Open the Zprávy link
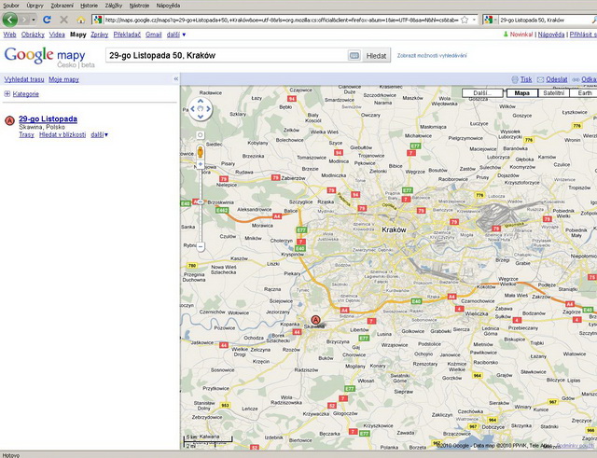 pos(100,35)
